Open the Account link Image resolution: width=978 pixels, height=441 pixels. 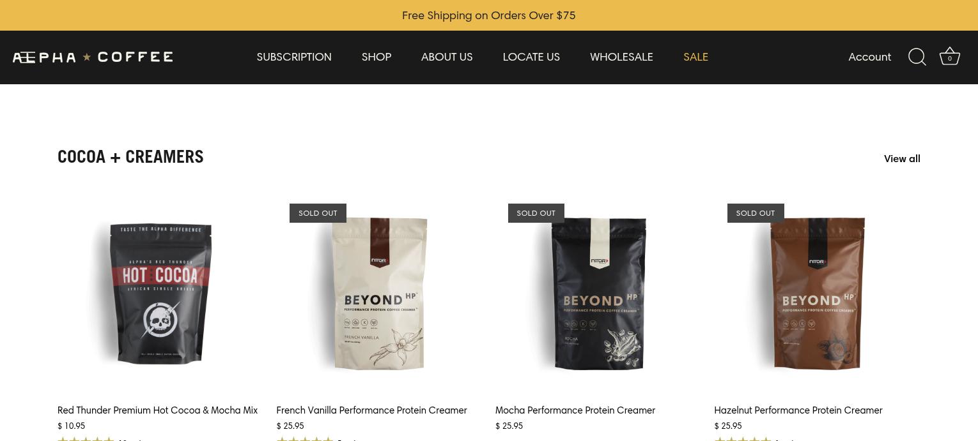869,57
